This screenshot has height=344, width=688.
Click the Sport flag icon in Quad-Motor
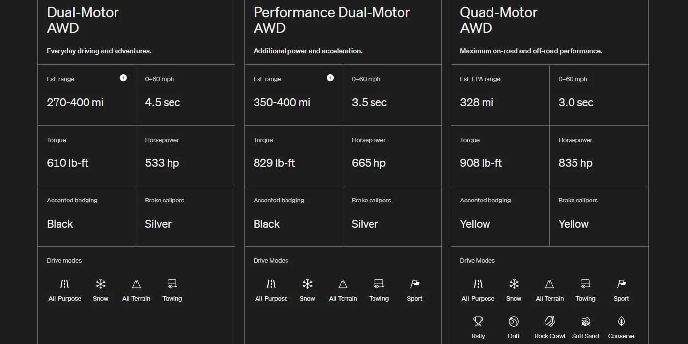pyautogui.click(x=621, y=284)
